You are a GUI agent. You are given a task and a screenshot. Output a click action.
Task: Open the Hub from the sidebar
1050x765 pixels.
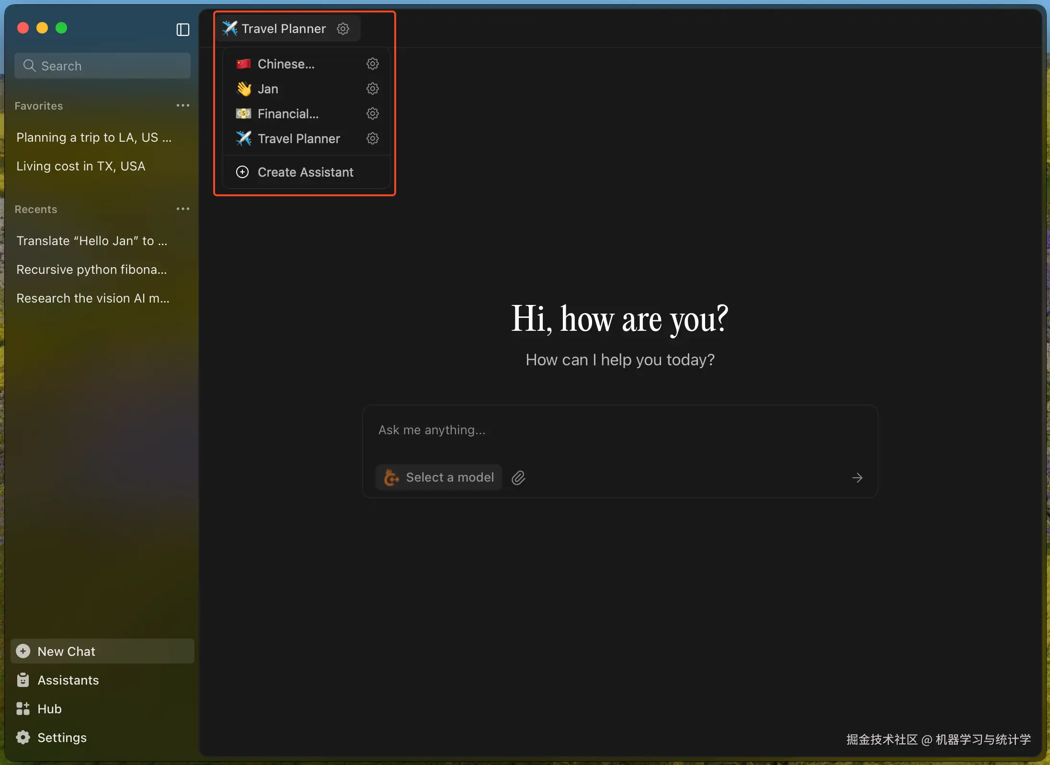[49, 709]
